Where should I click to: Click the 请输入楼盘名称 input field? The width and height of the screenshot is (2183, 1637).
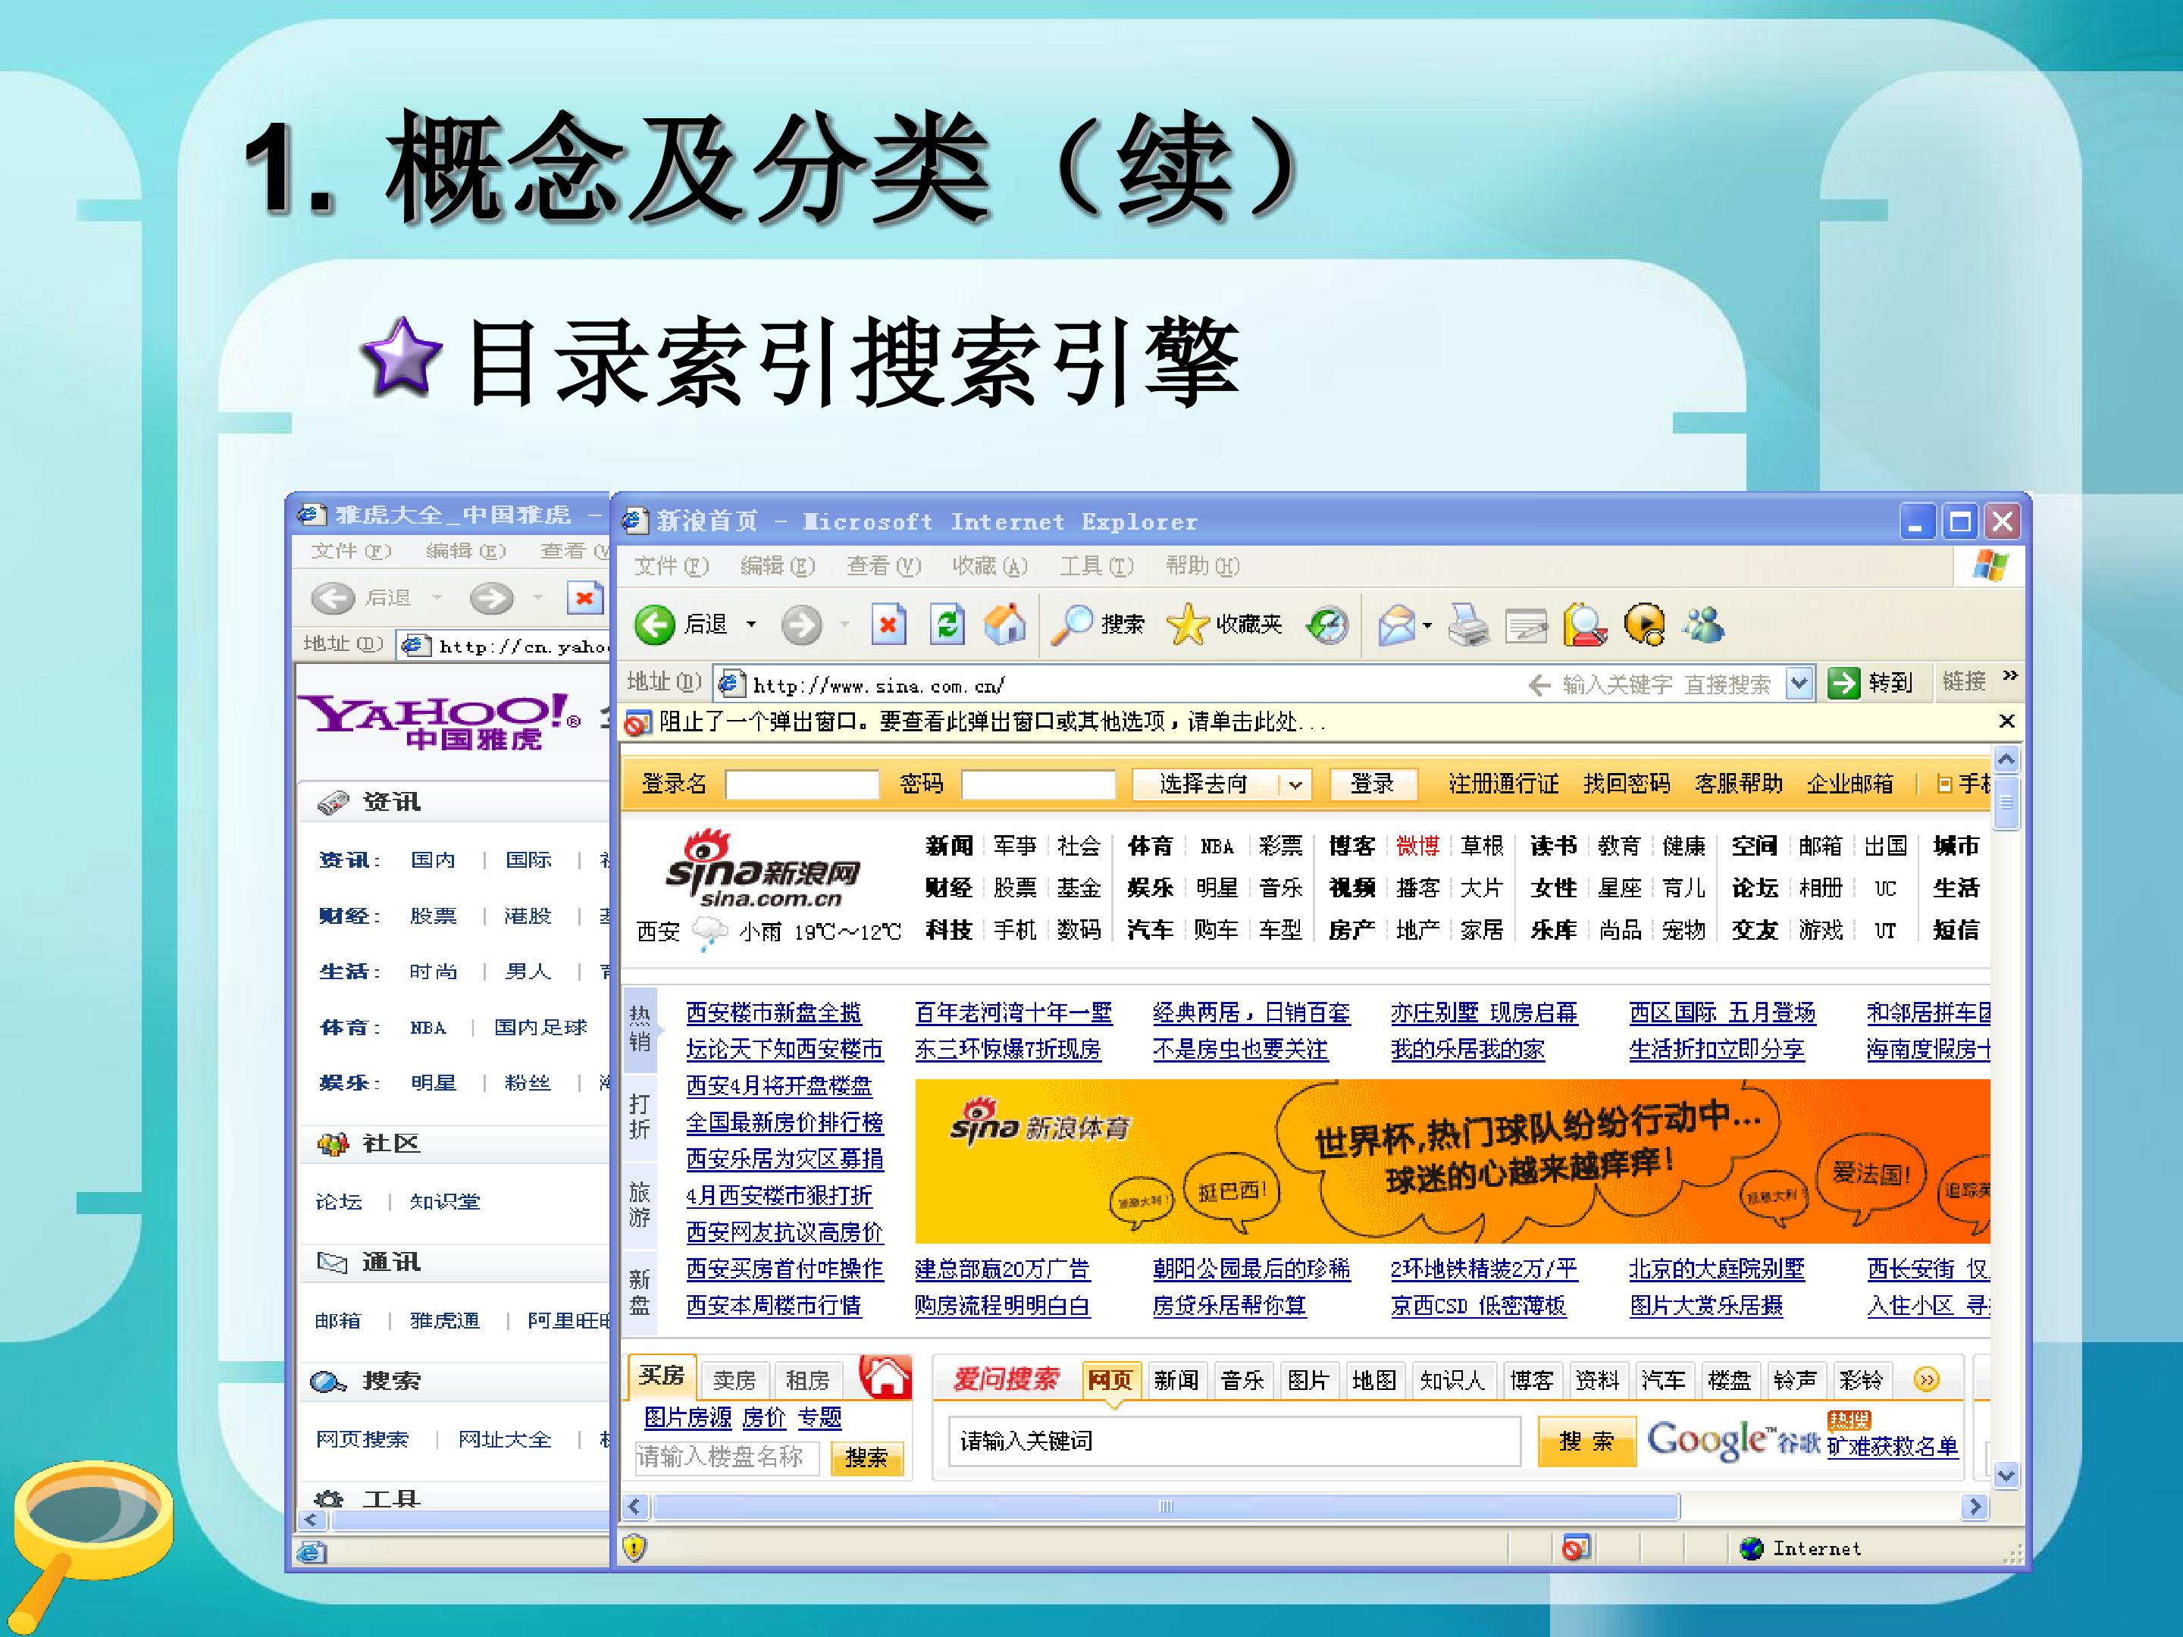pos(726,1458)
